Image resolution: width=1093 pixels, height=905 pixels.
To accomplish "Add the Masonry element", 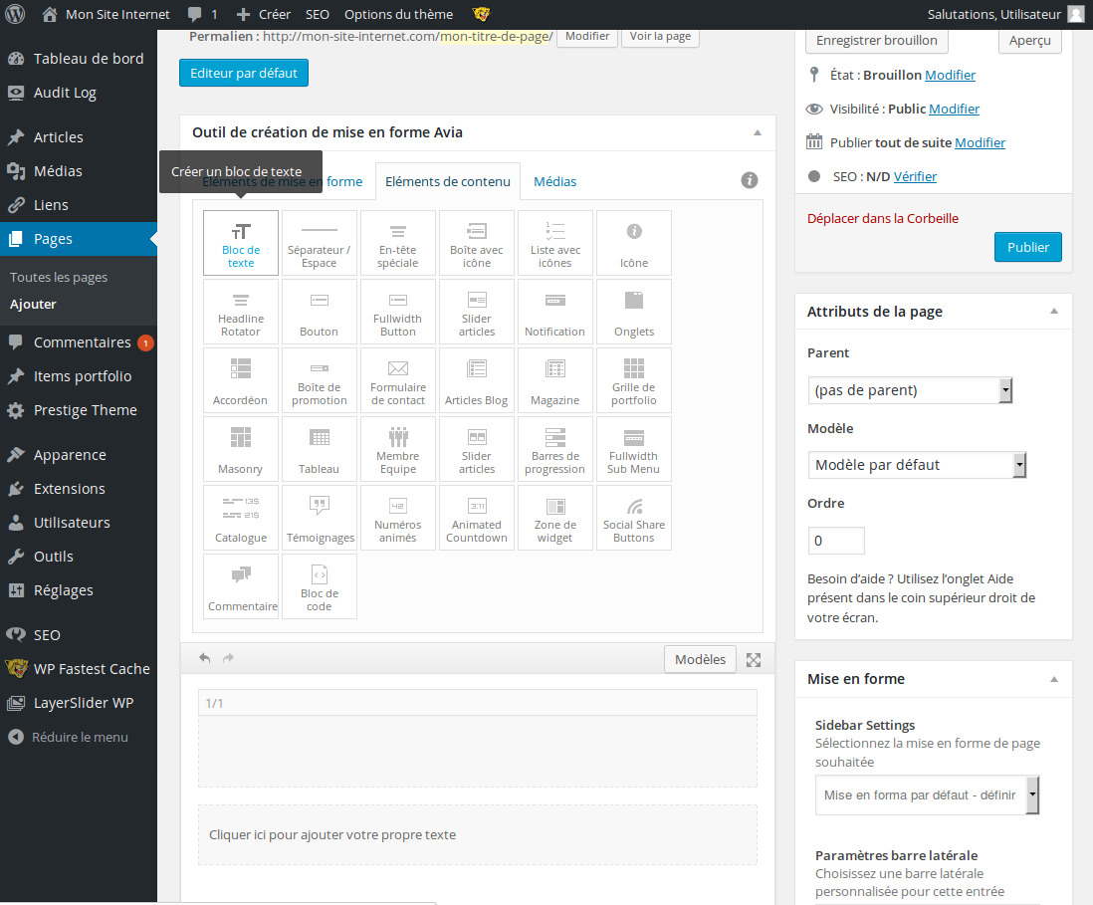I will 241,449.
